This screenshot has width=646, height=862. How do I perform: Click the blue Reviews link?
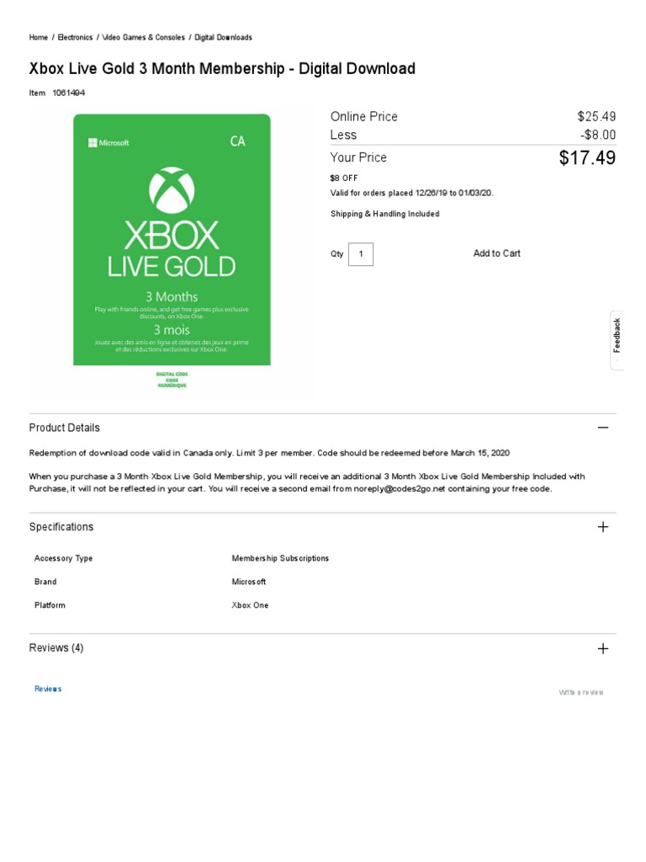pos(48,689)
